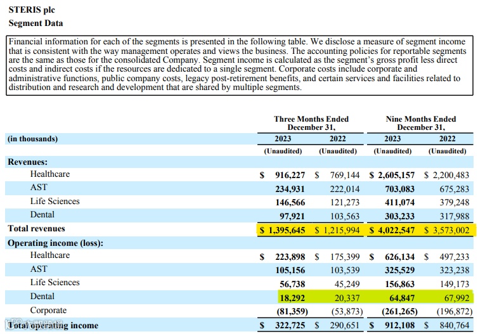478x334 pixels.
Task: Click the 'Revenues:' section heading
Action: click(27, 162)
